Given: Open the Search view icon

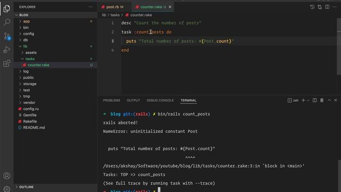Looking at the screenshot, I should tap(7, 22).
